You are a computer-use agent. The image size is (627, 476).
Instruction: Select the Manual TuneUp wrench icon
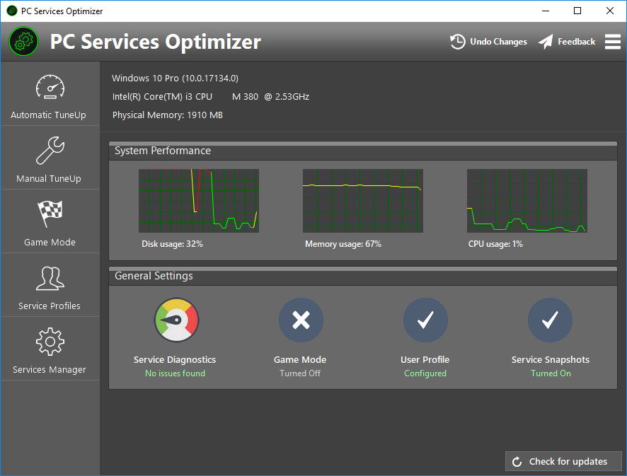(x=50, y=150)
